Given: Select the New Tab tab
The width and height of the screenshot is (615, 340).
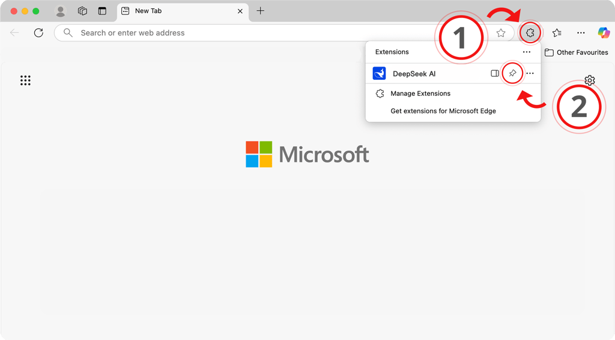Looking at the screenshot, I should pyautogui.click(x=183, y=11).
